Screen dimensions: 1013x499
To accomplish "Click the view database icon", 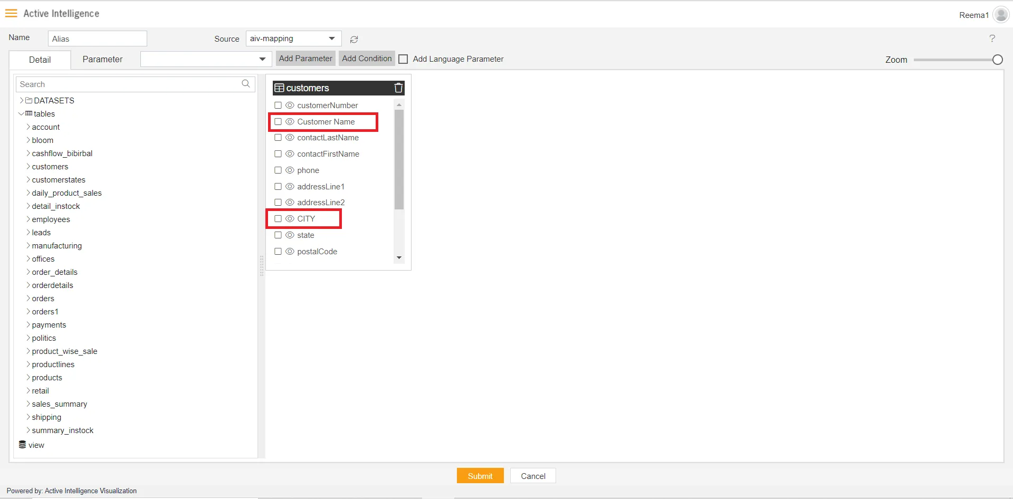I will 22,445.
